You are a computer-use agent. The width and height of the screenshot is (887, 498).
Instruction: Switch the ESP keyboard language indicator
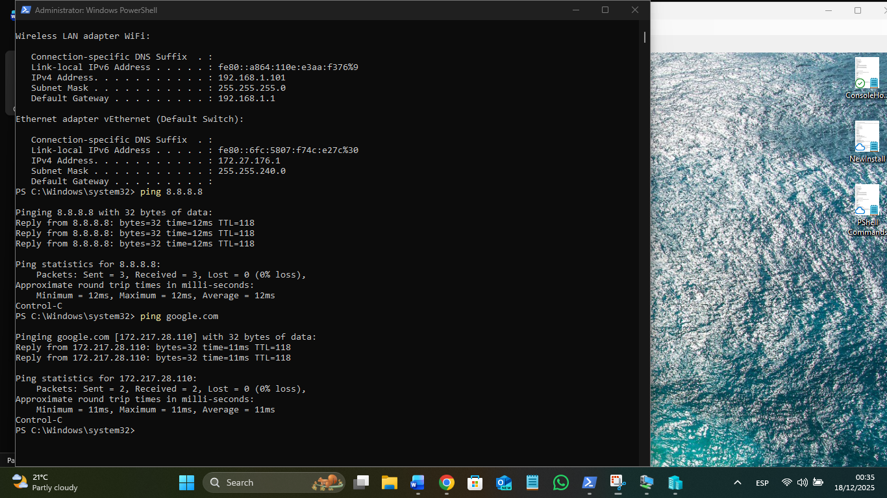[x=762, y=483]
